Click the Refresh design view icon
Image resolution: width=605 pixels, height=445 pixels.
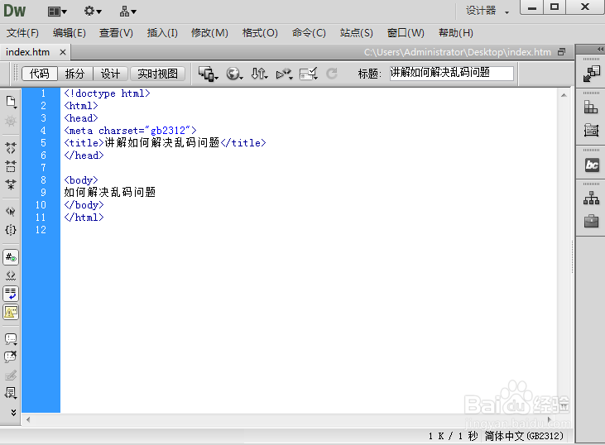(x=332, y=74)
